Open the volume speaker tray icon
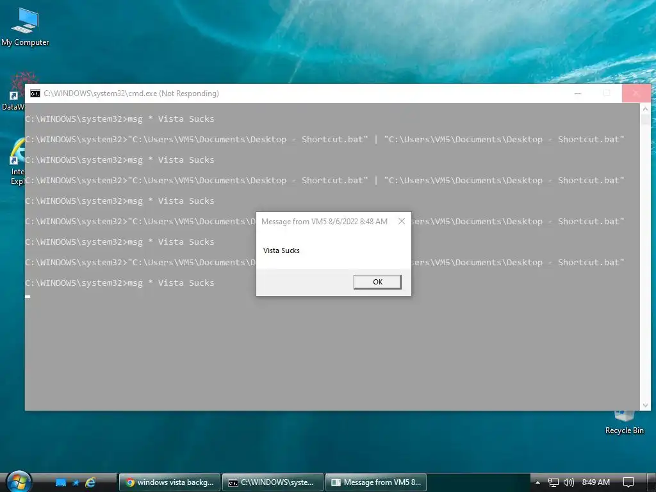Image resolution: width=656 pixels, height=492 pixels. [569, 482]
